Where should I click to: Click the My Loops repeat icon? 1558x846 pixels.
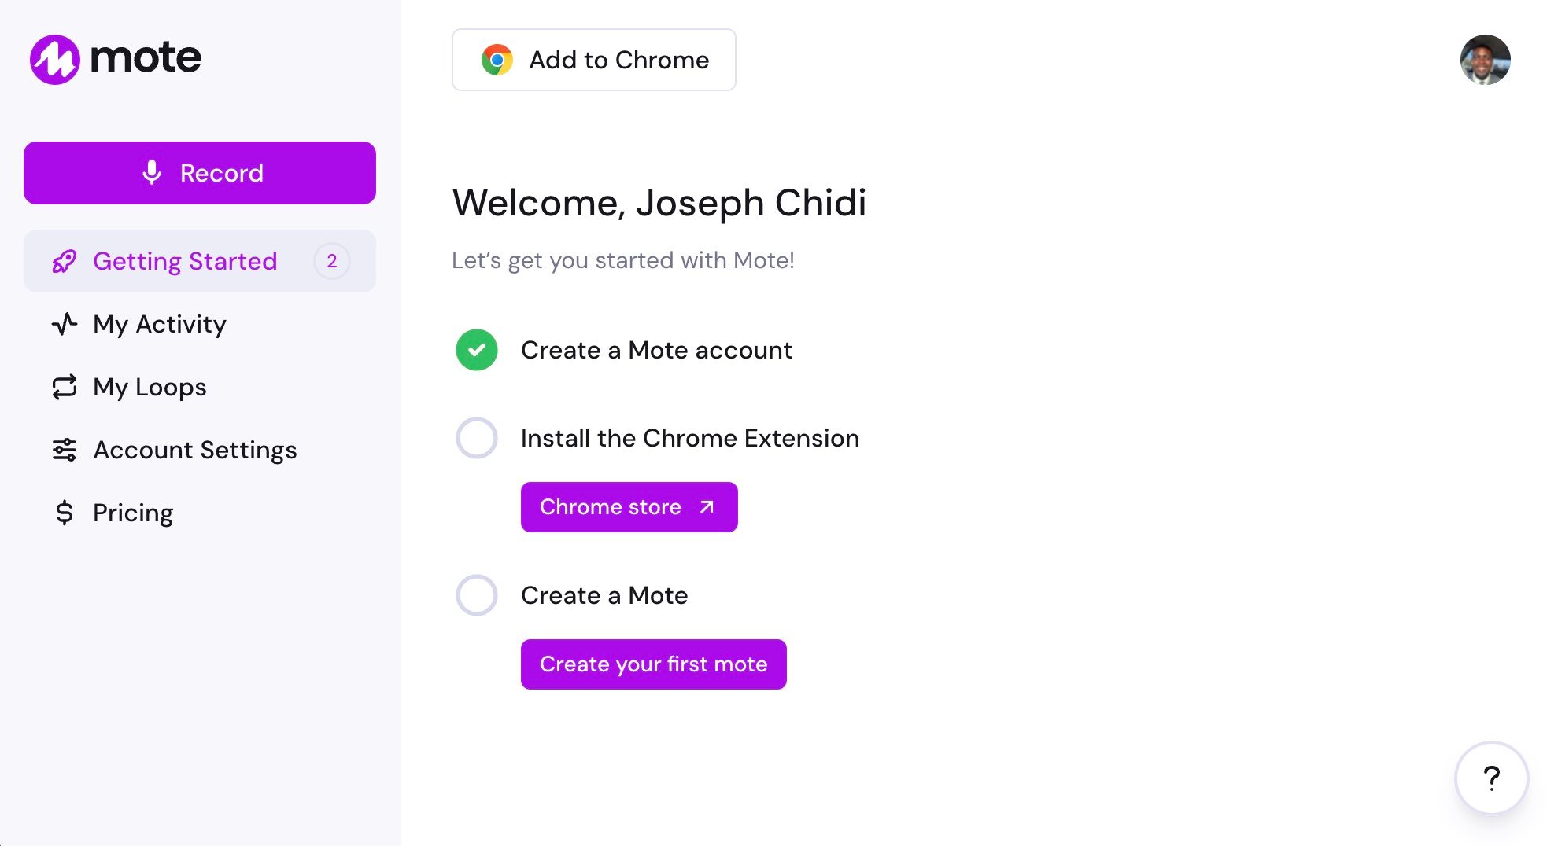tap(65, 387)
